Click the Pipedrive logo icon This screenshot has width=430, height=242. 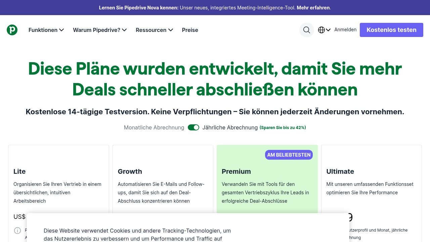(12, 30)
